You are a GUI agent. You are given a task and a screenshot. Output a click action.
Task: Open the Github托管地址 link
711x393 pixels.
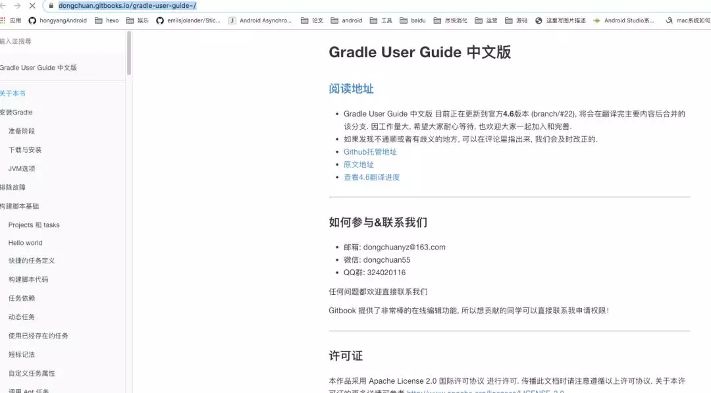tap(370, 152)
